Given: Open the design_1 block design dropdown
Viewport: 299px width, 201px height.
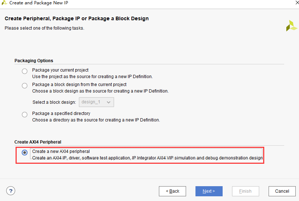Looking at the screenshot, I should point(96,102).
